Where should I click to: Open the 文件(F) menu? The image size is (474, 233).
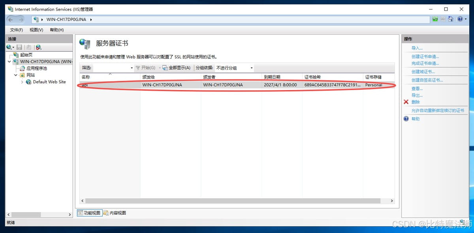coord(16,30)
